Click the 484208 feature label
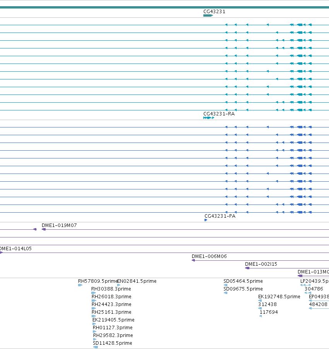The image size is (329, 349). coord(318,304)
